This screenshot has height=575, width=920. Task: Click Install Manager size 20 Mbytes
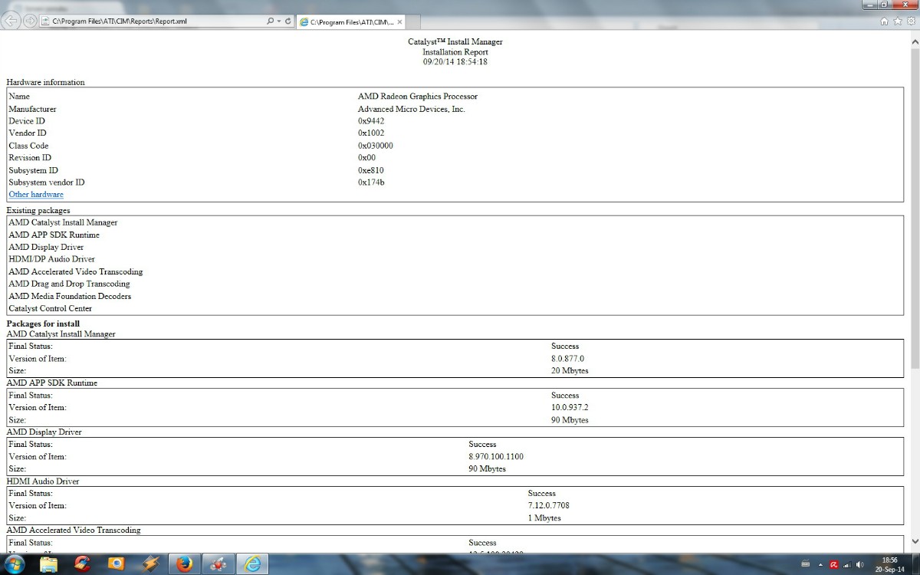click(570, 371)
